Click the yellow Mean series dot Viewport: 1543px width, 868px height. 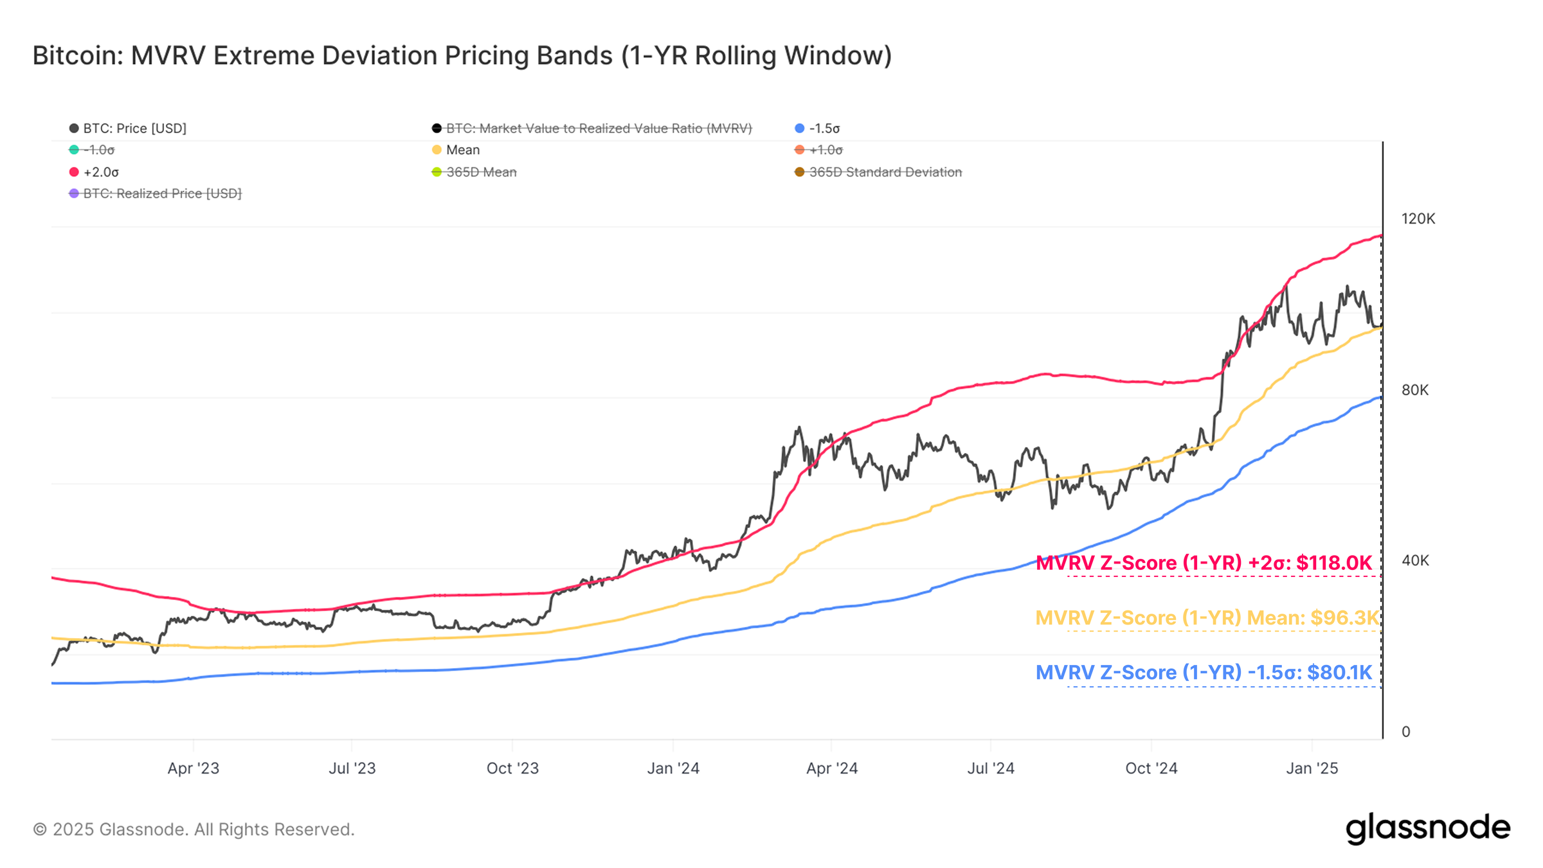point(437,150)
